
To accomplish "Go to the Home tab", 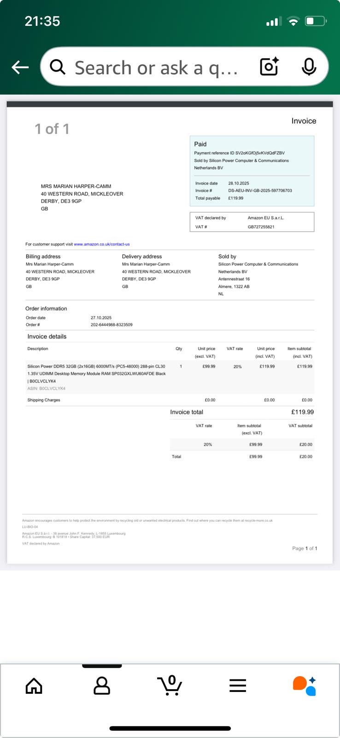I will click(34, 686).
